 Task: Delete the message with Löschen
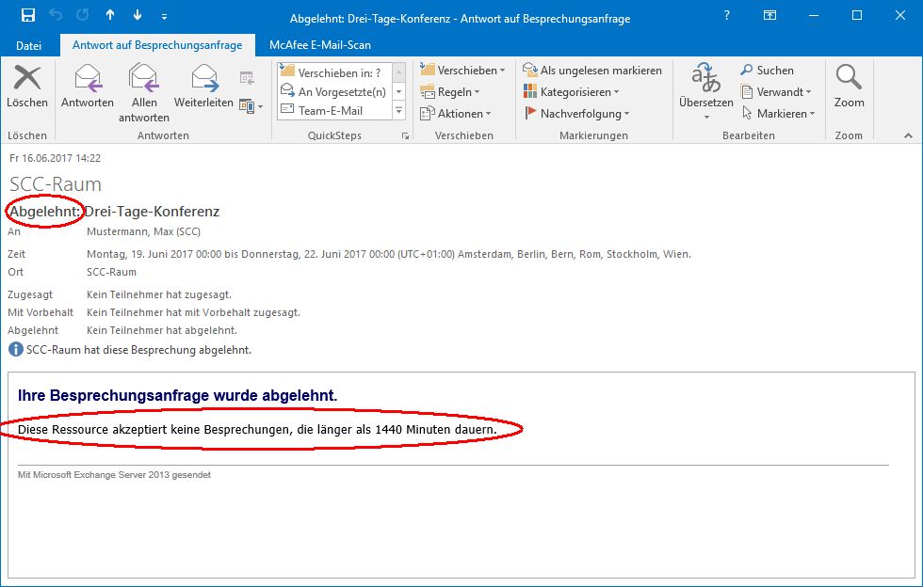click(x=27, y=87)
